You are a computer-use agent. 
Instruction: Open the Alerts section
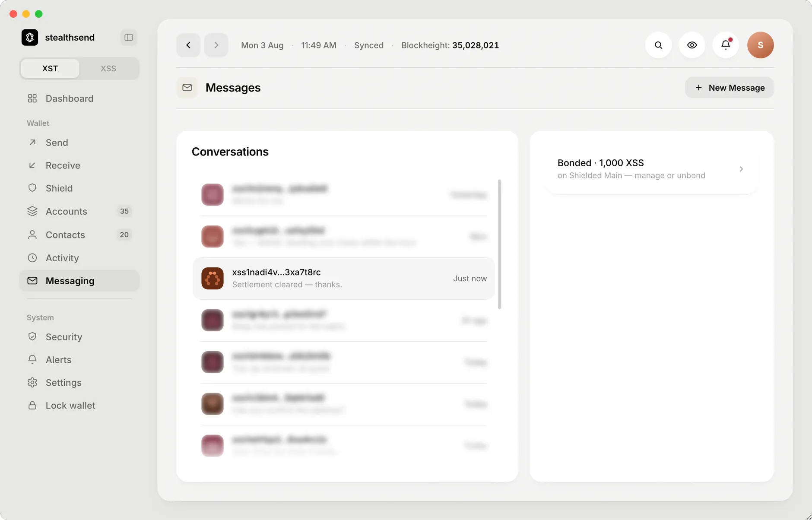pos(79,360)
